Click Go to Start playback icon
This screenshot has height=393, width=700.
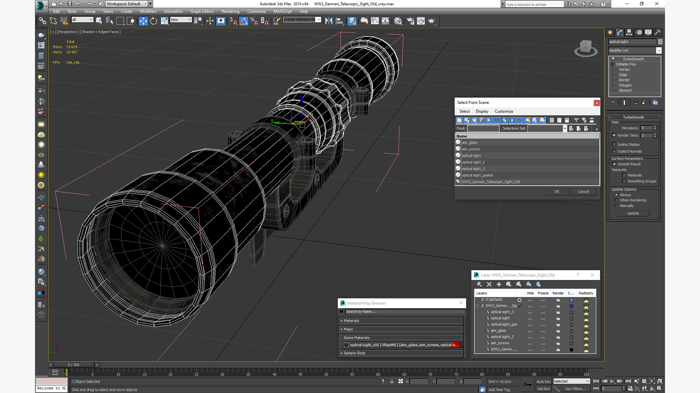point(596,381)
